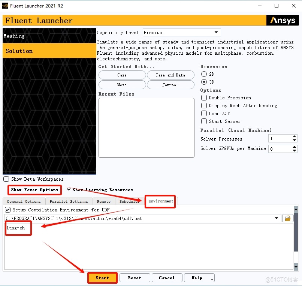Enable Double Precision option
The image size is (302, 286).
point(204,97)
